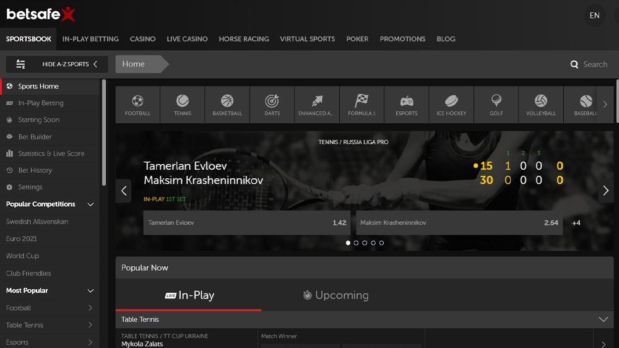This screenshot has width=619, height=348.
Task: Show previous banner with left arrow
Action: pyautogui.click(x=124, y=191)
